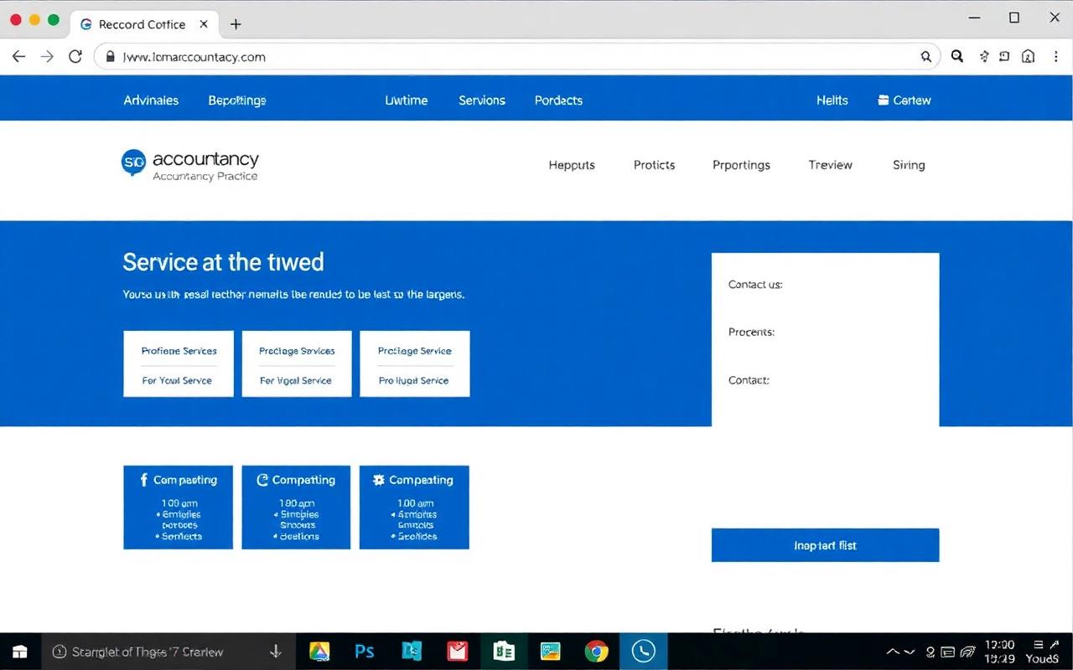Click the accountancy site name logo text
Screen dimensions: 1073x670
click(x=205, y=159)
